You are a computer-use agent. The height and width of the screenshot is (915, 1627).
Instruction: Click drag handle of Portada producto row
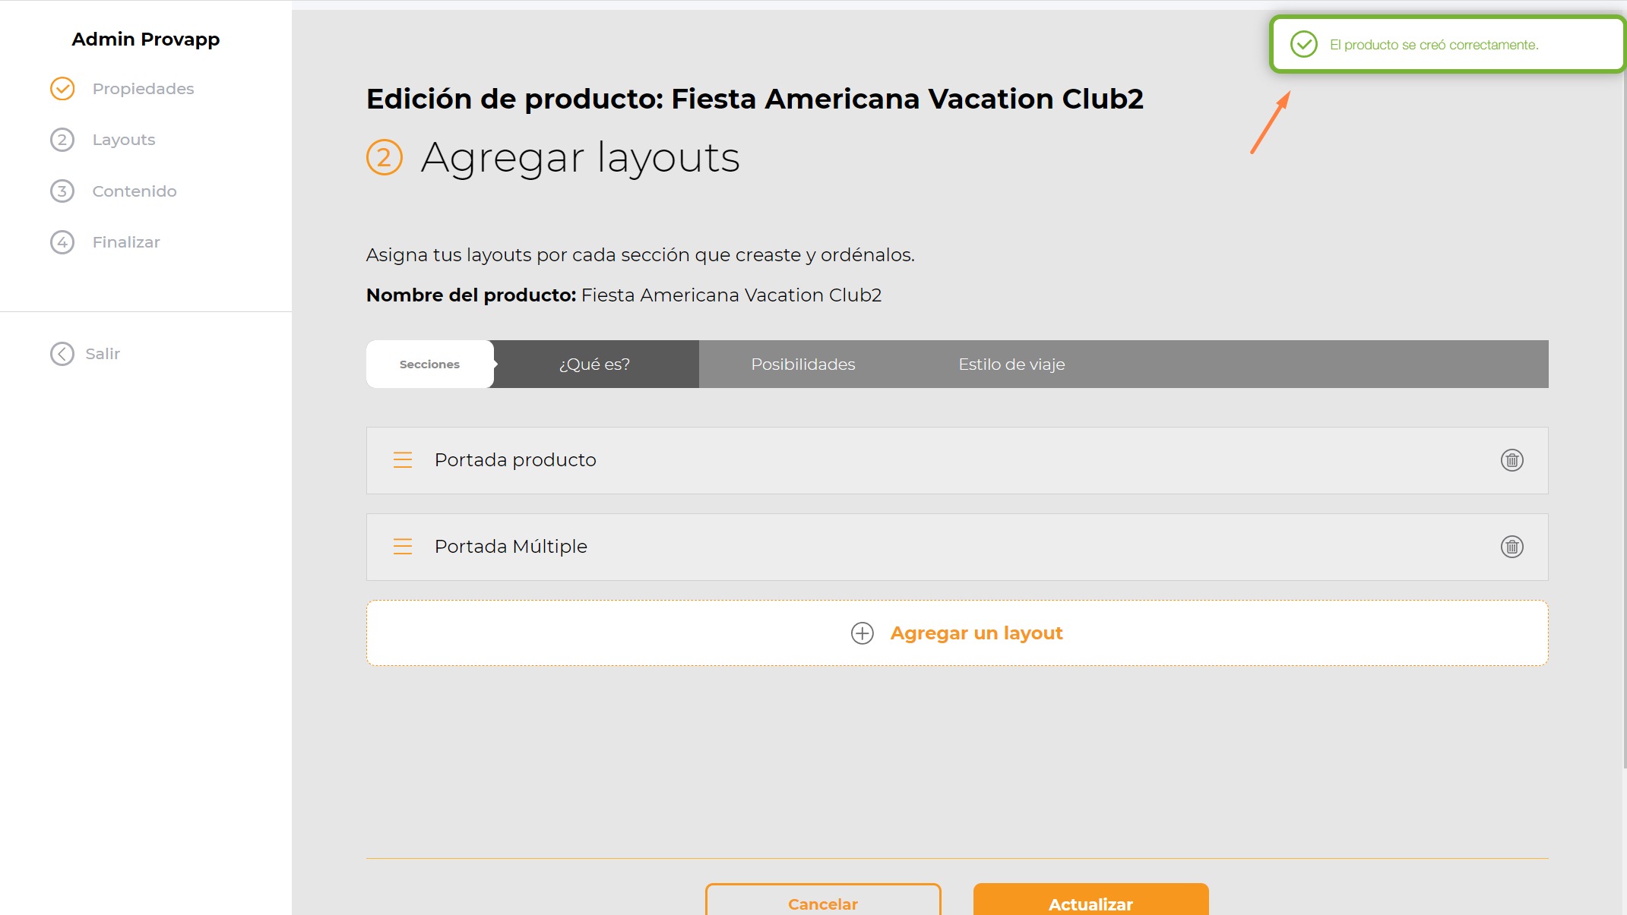click(x=403, y=460)
